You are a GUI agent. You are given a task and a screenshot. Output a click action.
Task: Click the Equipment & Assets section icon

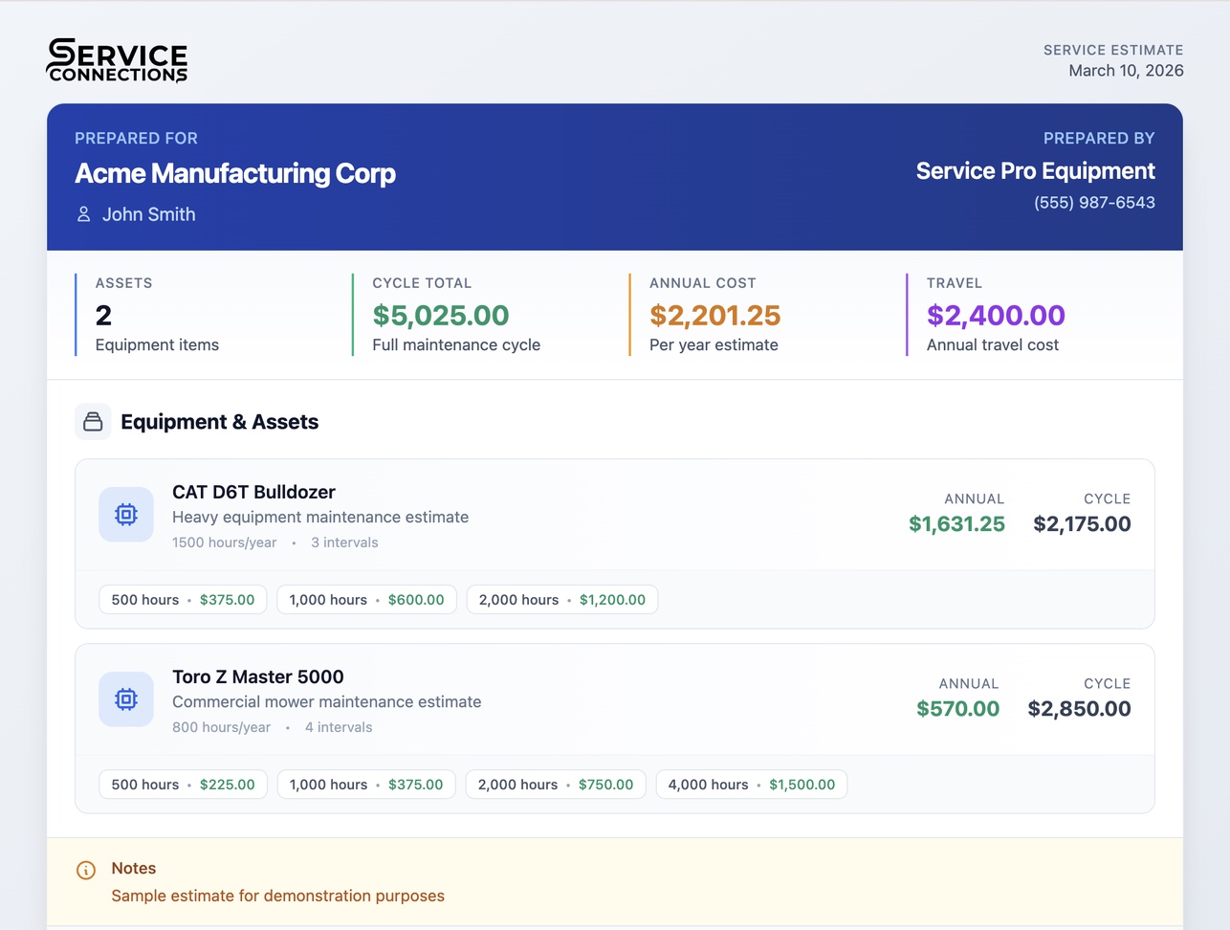click(x=92, y=421)
